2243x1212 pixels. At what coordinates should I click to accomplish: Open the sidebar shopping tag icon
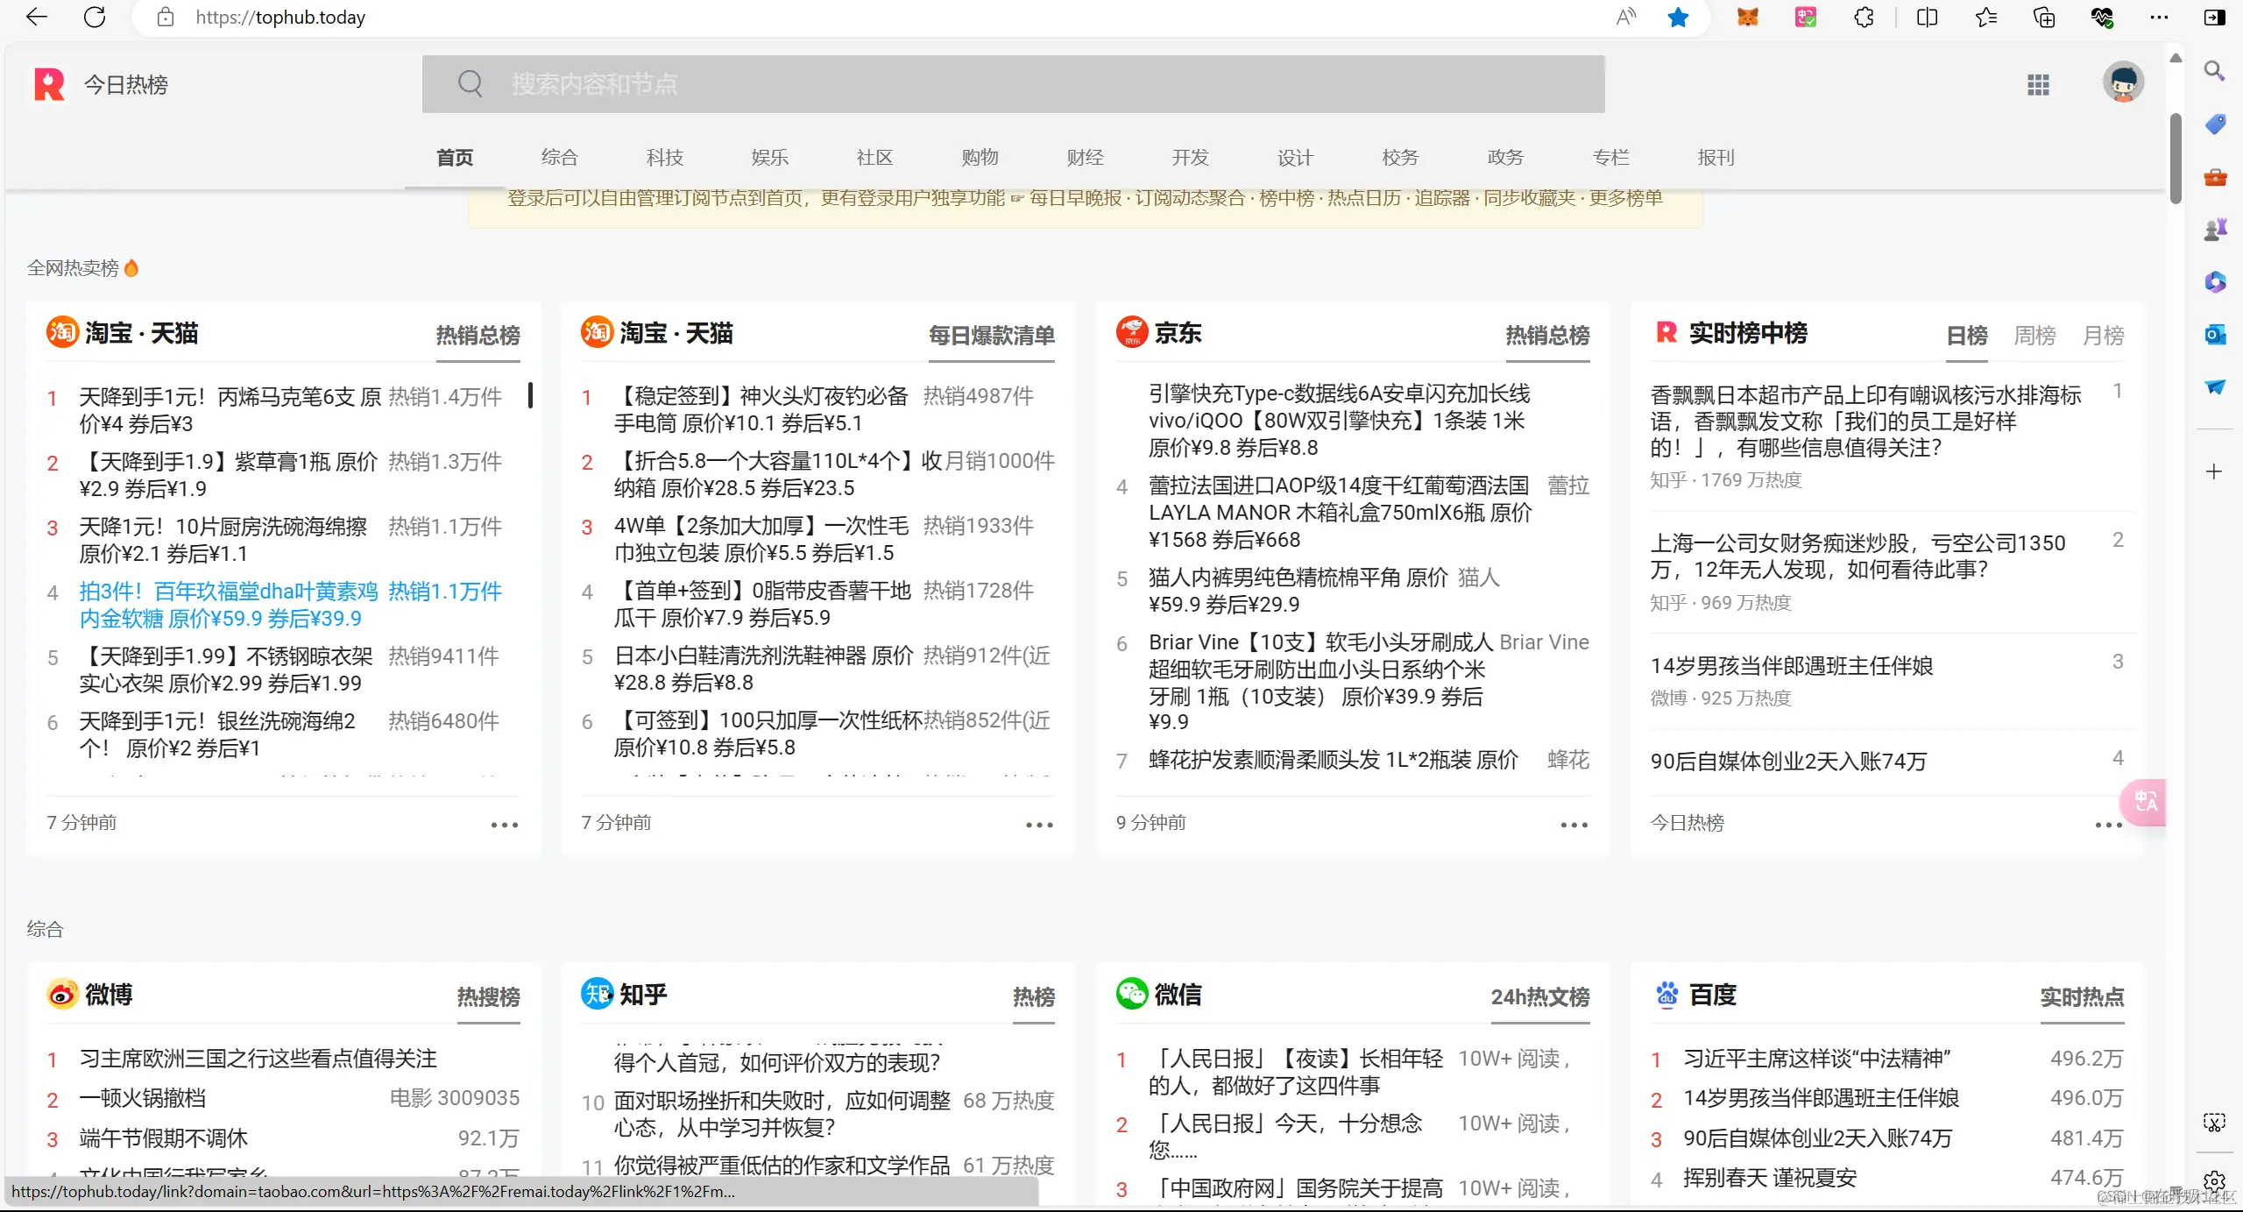point(2214,124)
